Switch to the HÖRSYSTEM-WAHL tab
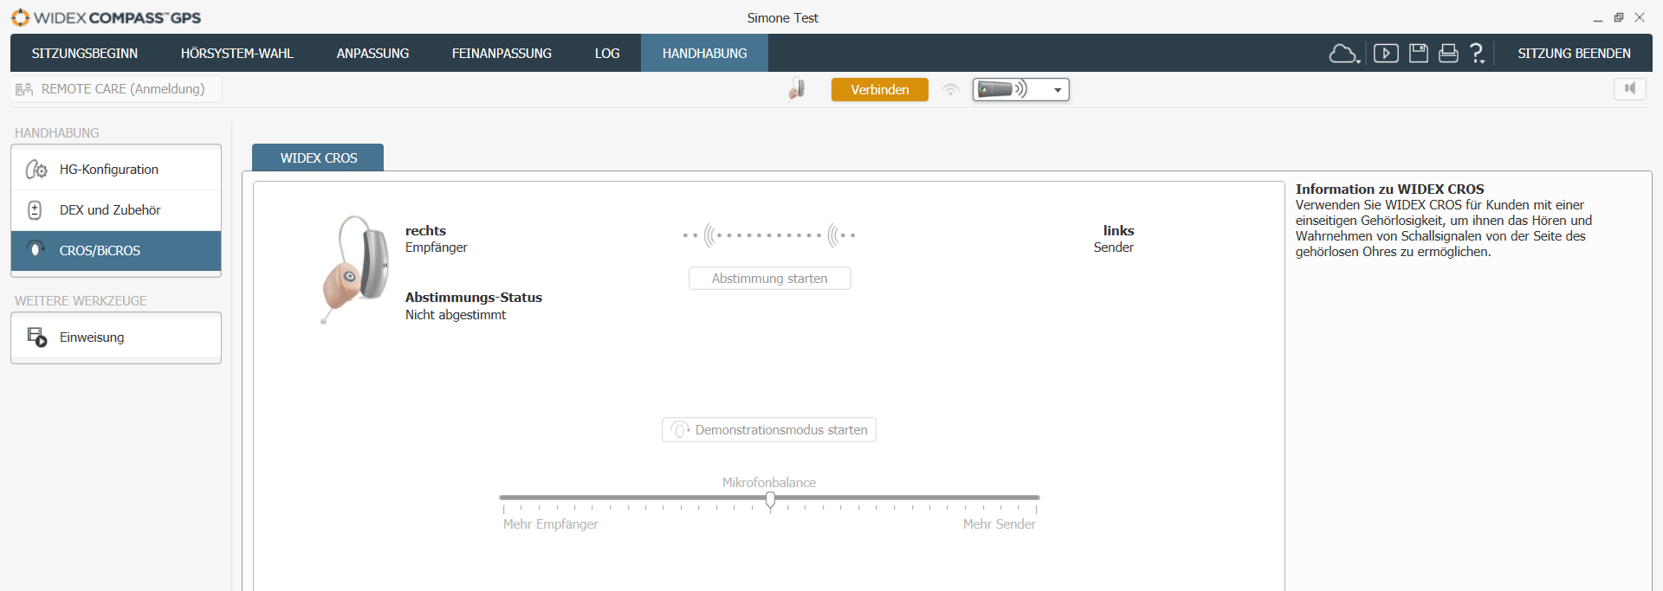Screen dimensions: 1663x591 236,54
